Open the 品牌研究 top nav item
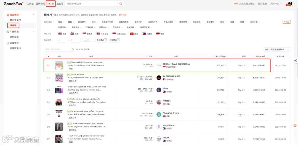The width and height of the screenshot is (298, 145). 40,4
